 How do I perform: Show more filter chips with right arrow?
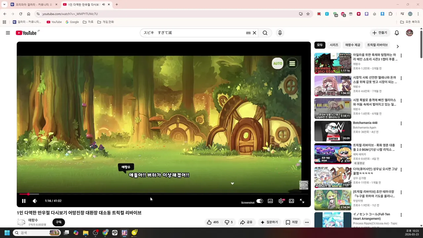click(x=398, y=47)
